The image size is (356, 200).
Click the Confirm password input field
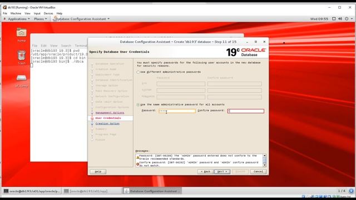pyautogui.click(x=246, y=111)
